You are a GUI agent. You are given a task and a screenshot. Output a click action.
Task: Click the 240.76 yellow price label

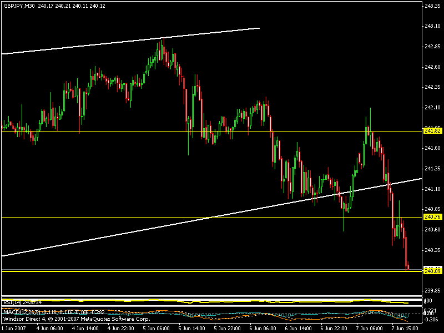pos(432,217)
